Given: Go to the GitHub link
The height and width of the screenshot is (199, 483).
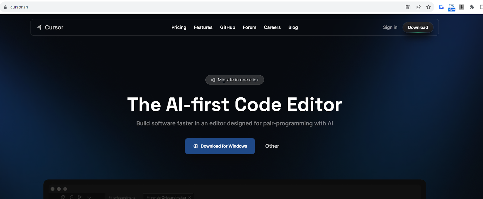Looking at the screenshot, I should (x=228, y=27).
